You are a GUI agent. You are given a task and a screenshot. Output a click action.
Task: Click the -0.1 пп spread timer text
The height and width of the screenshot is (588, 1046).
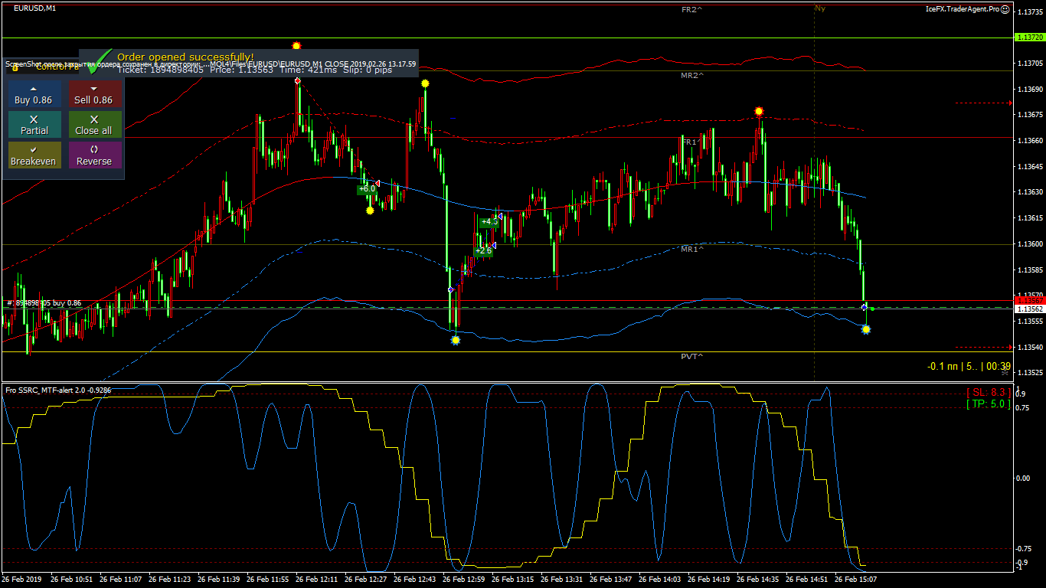click(969, 367)
